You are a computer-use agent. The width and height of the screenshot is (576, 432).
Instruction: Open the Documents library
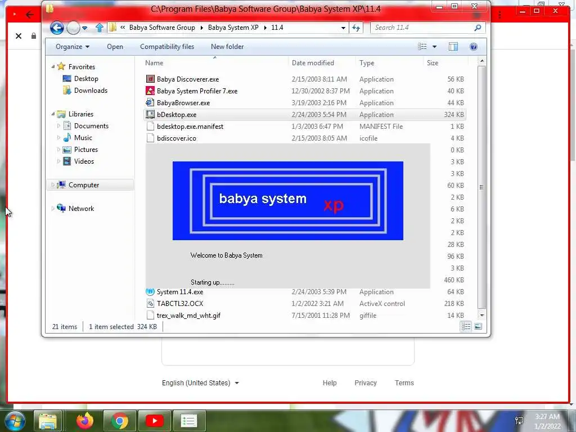coord(91,125)
